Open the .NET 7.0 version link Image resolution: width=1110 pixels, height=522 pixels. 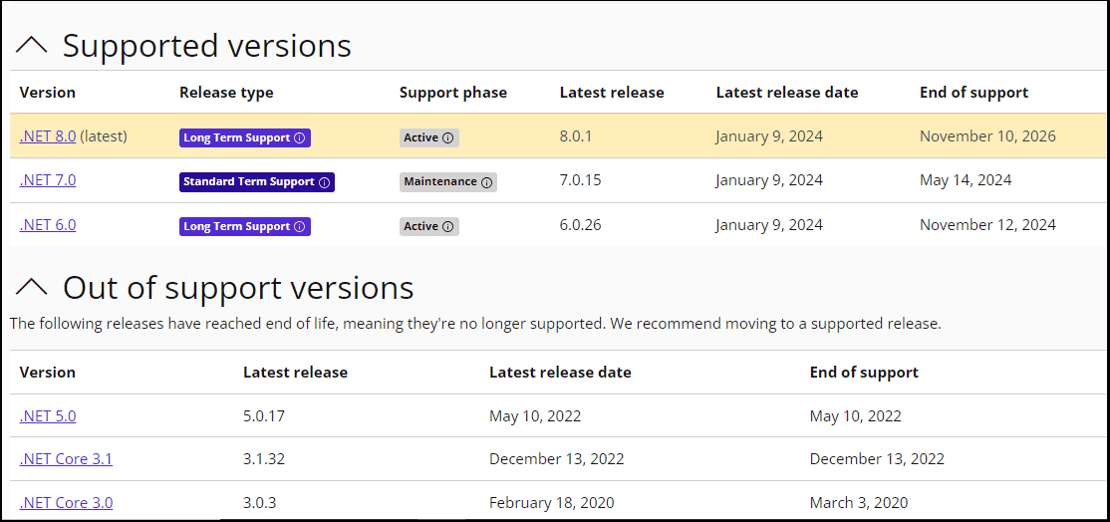click(x=48, y=180)
